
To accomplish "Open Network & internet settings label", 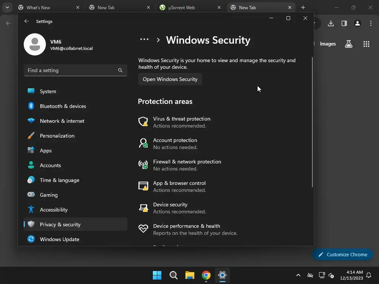I will point(62,121).
